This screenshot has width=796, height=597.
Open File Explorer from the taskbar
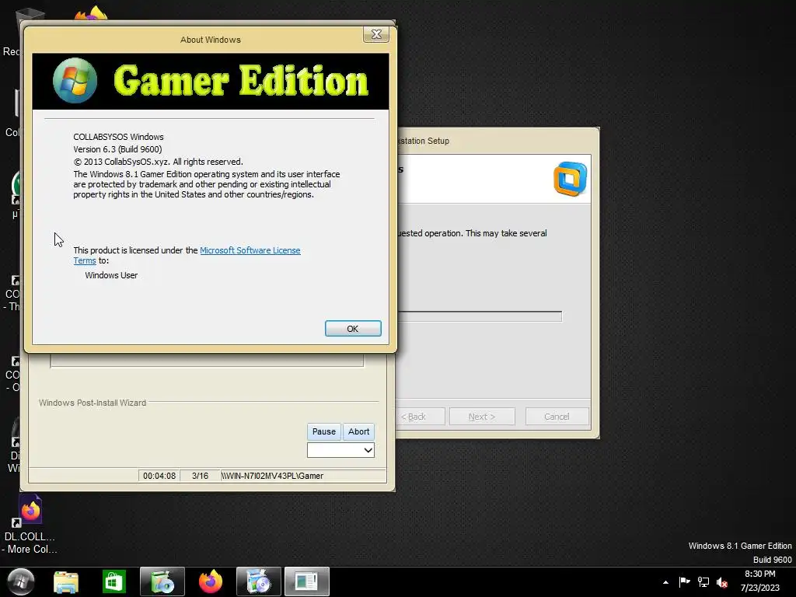tap(66, 581)
